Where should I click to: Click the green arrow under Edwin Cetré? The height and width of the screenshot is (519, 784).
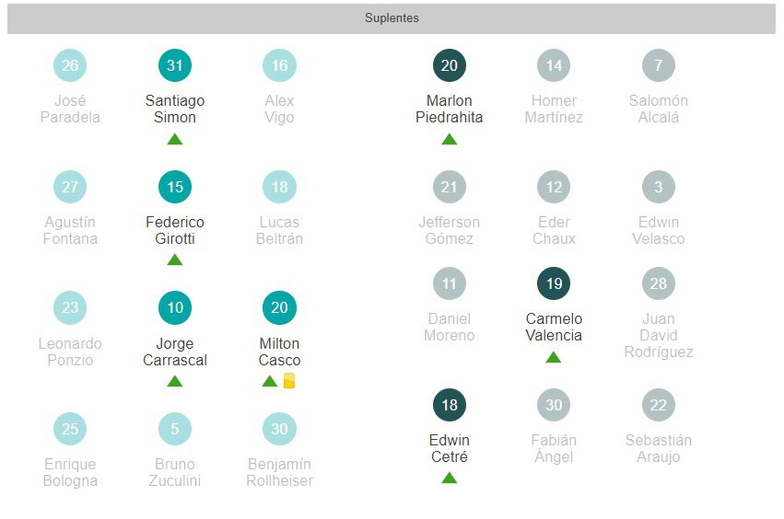tap(449, 478)
